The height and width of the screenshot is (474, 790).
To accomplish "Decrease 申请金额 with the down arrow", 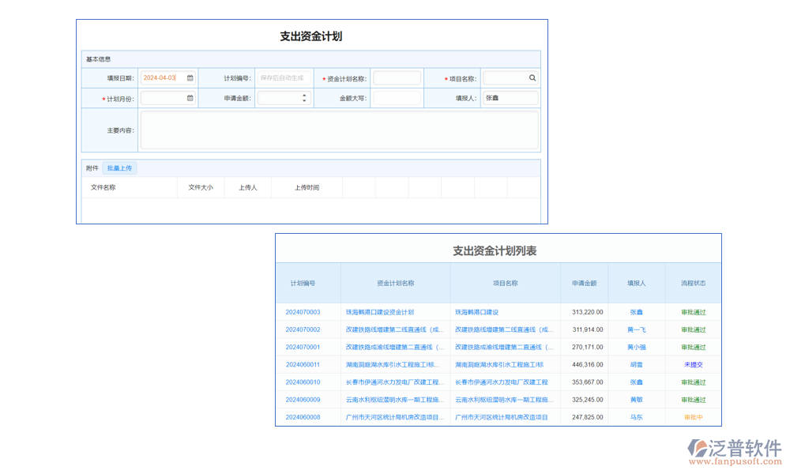I will 305,101.
